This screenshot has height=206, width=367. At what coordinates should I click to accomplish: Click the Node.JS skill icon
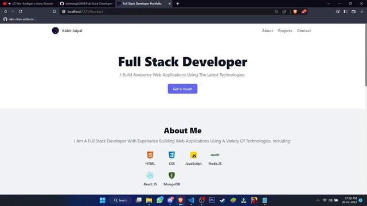215,154
